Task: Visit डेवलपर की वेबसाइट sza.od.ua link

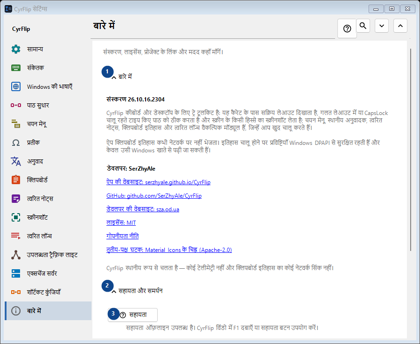Action: click(x=143, y=209)
